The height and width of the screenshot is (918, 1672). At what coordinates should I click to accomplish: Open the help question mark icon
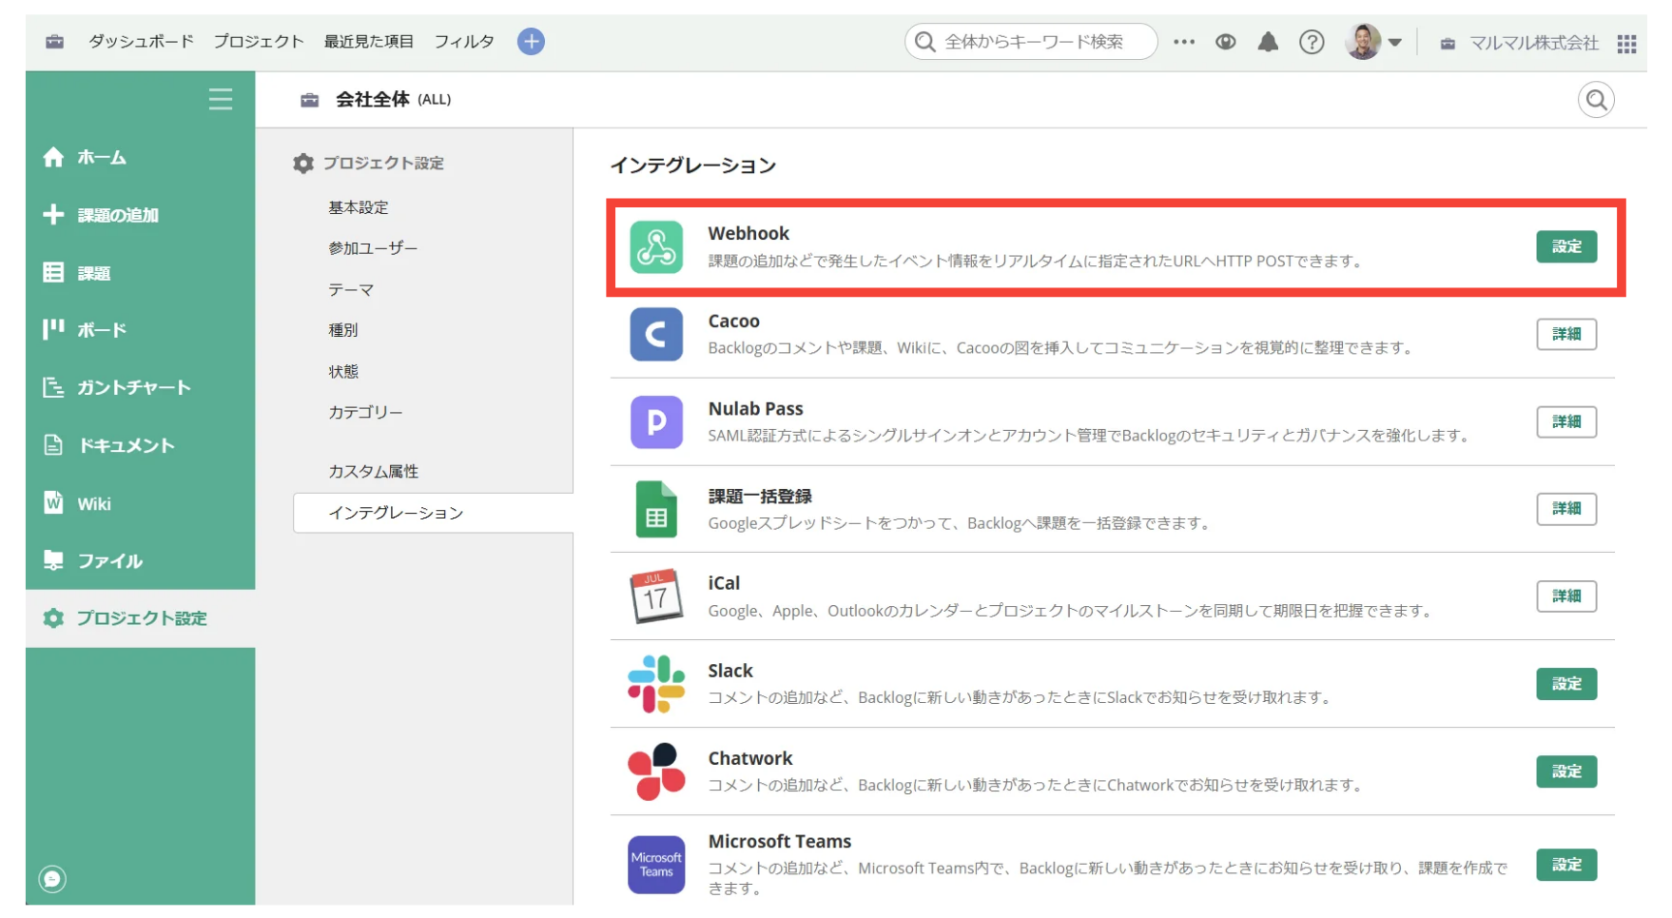1312,42
